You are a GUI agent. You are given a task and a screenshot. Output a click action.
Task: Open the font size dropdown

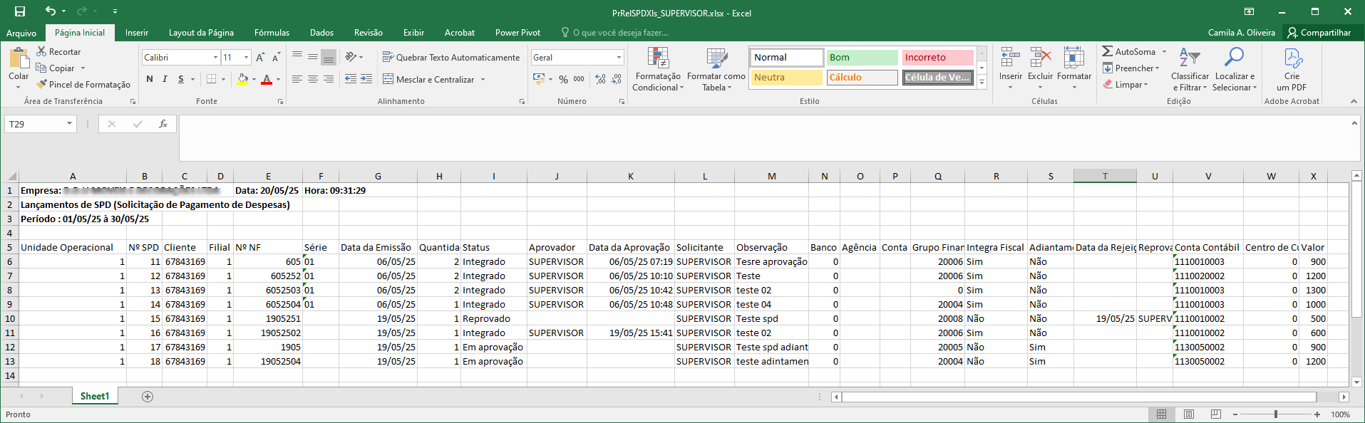pos(247,58)
